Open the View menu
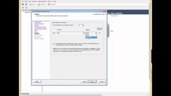Viewport: 171px width, 96px height. click(29, 1)
